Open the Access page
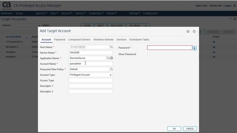237x133 pixels. pyautogui.click(x=19, y=13)
